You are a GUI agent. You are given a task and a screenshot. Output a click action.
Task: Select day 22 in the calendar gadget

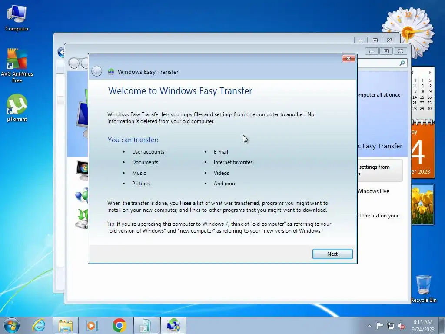point(422,103)
